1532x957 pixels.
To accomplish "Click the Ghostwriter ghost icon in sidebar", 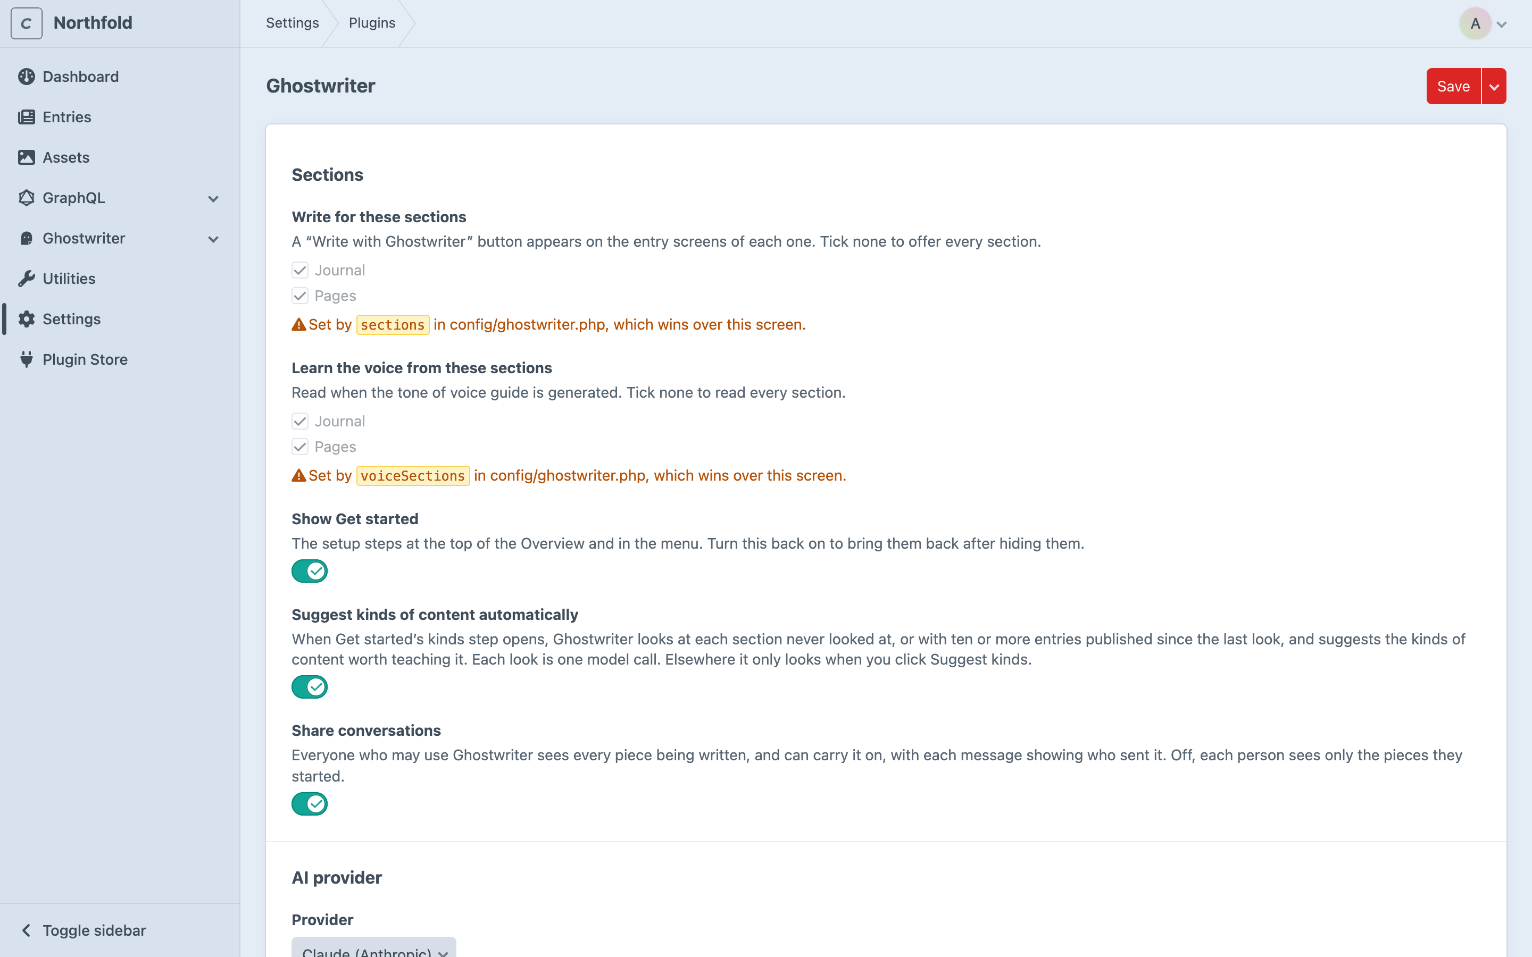I will (x=27, y=239).
